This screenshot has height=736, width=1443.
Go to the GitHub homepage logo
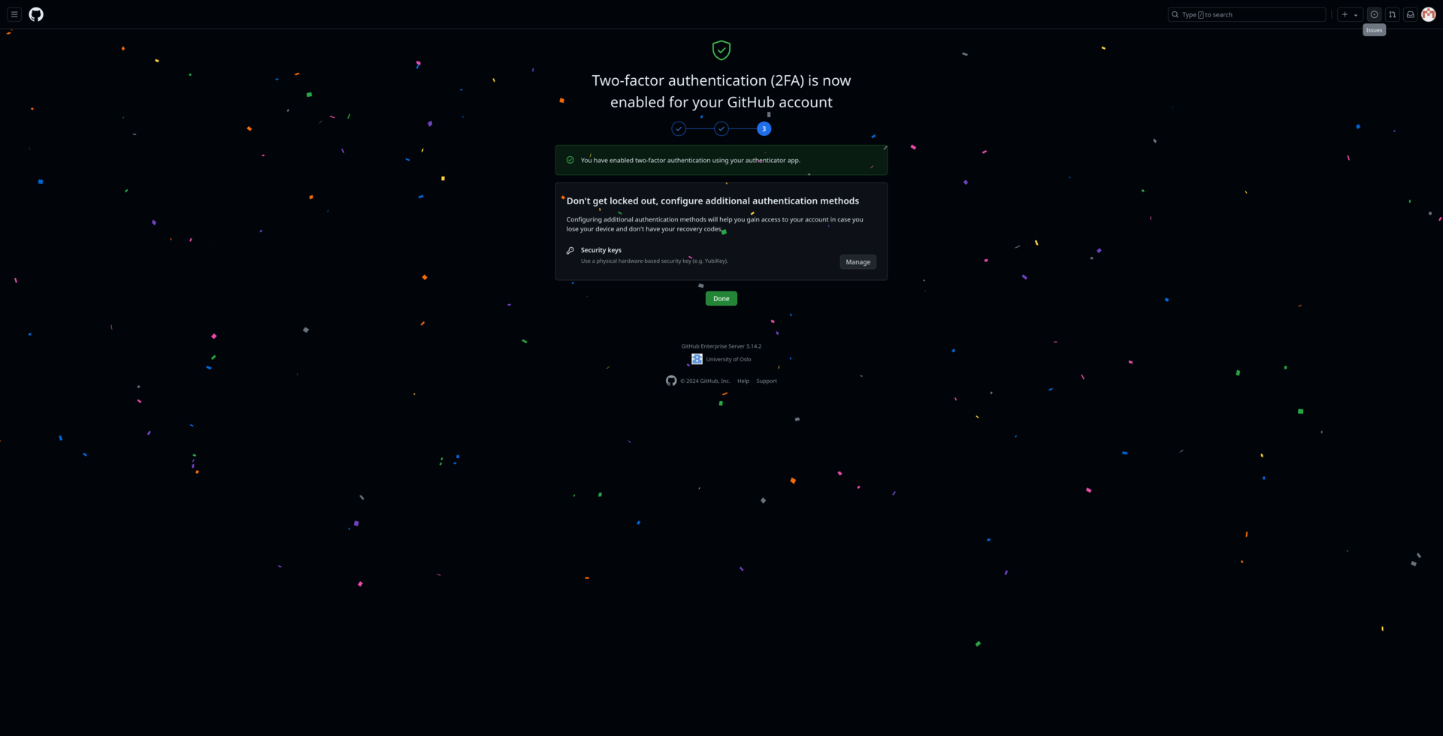click(36, 14)
